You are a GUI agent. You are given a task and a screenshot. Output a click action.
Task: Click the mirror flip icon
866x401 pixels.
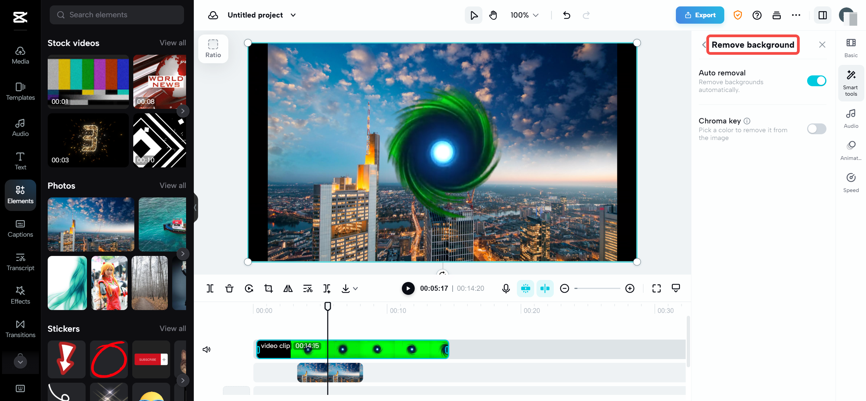point(288,288)
